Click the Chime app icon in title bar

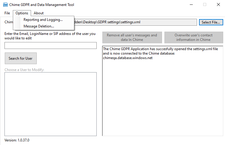point(5,5)
